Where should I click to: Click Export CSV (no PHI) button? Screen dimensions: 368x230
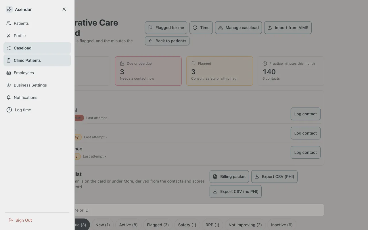point(235,191)
